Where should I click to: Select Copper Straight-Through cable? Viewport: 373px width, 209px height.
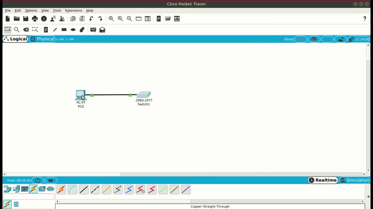[x=84, y=190]
